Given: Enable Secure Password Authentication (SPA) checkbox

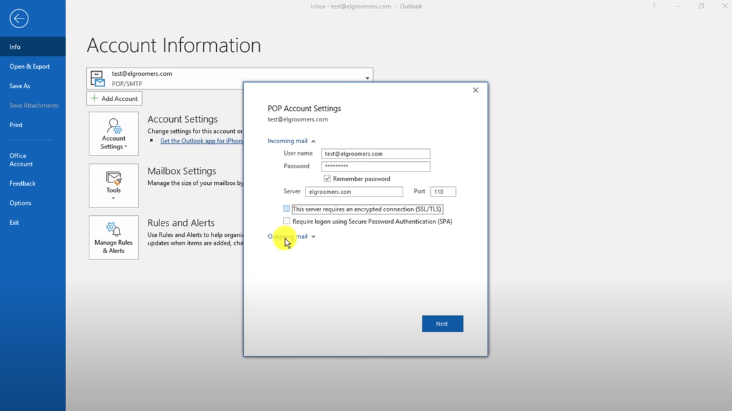Looking at the screenshot, I should 287,221.
